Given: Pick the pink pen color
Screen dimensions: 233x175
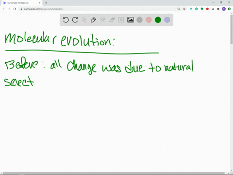Looking at the screenshot, I should tap(149, 20).
